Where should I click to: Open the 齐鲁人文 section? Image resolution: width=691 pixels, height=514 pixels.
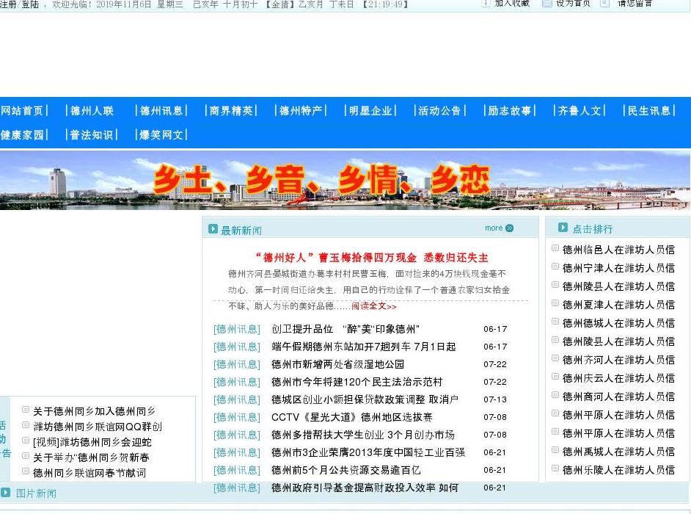(580, 110)
